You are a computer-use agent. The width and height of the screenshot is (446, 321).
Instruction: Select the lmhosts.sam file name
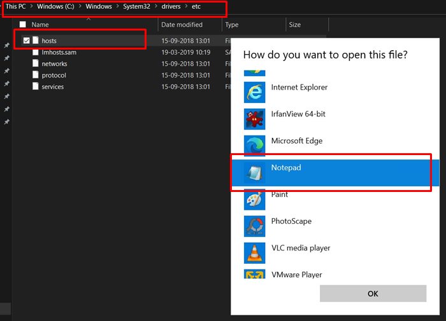[x=59, y=52]
